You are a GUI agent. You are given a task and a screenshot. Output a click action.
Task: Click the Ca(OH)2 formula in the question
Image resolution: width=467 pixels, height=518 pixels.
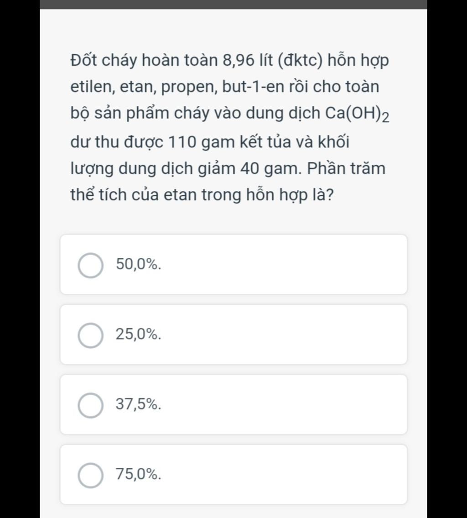(358, 114)
